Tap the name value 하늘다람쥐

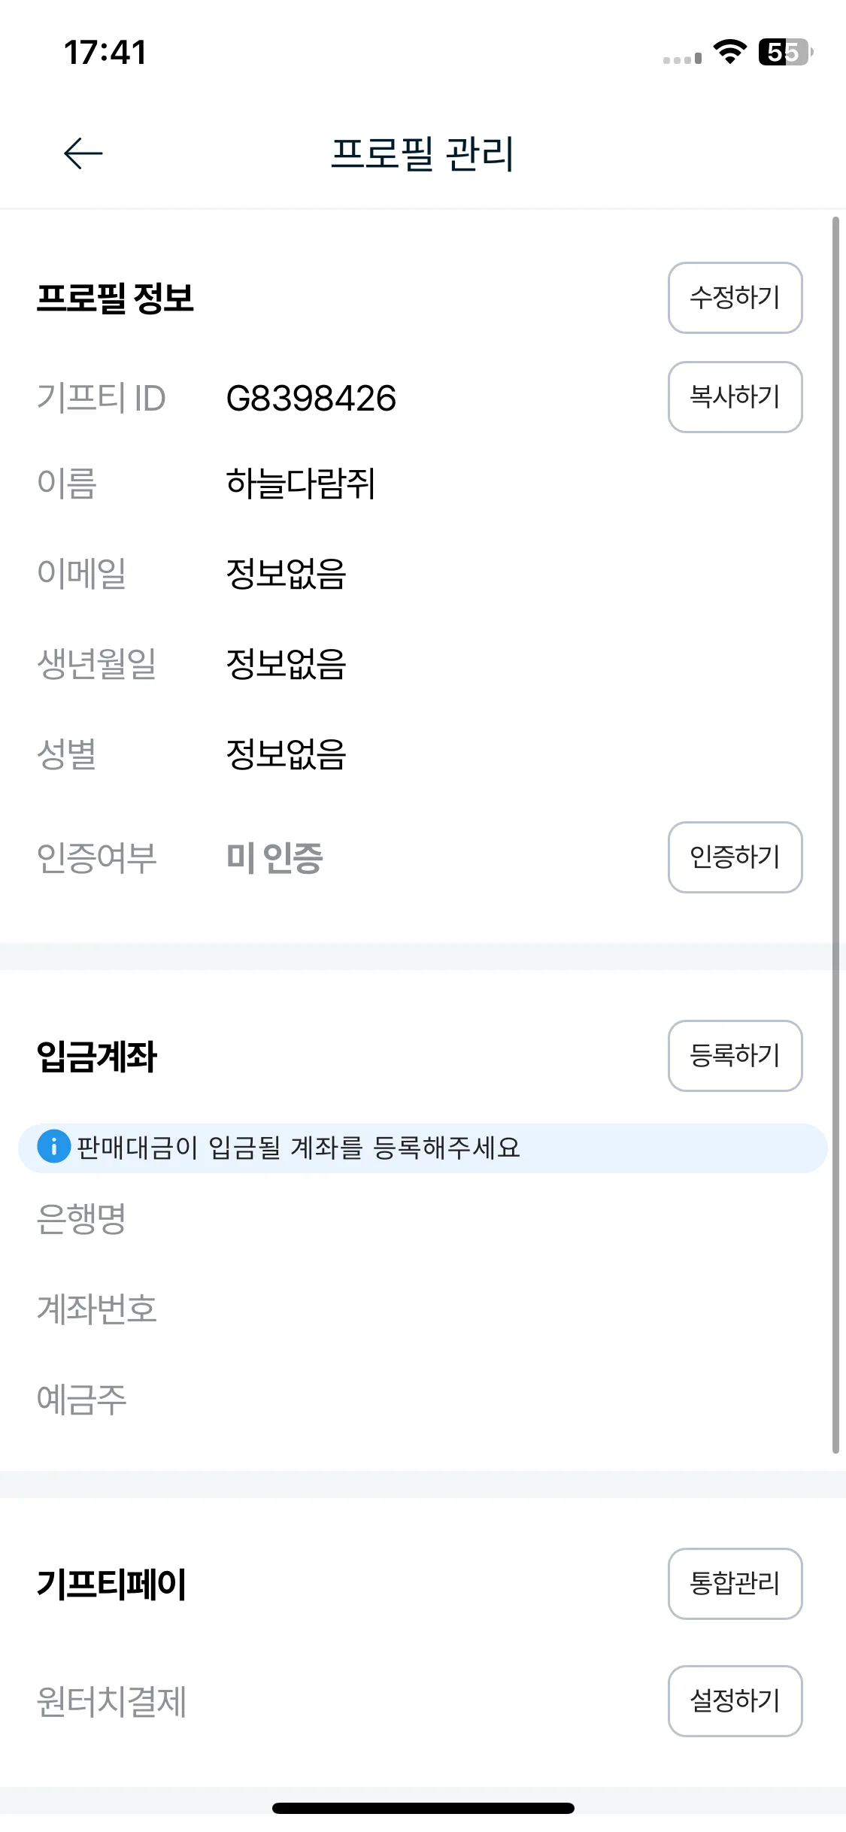[x=301, y=483]
